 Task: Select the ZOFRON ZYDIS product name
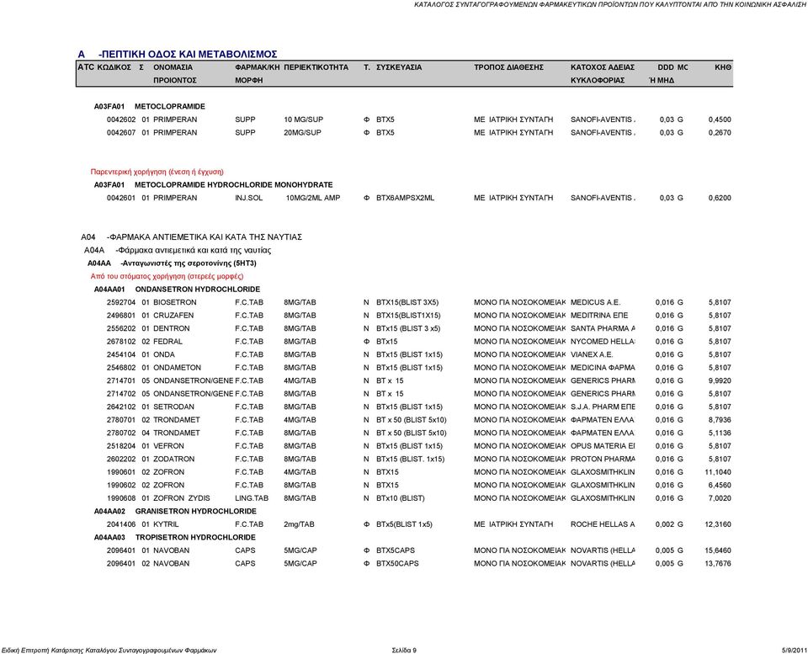click(182, 498)
